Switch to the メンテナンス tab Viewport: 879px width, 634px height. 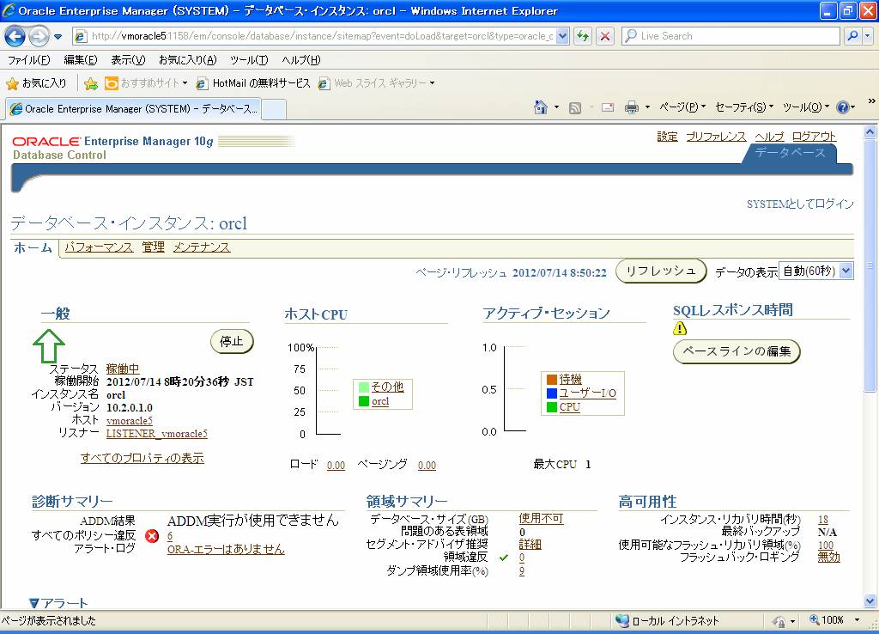coord(202,247)
